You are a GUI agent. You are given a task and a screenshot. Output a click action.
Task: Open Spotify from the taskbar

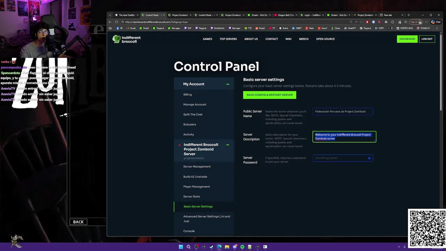tap(242, 247)
